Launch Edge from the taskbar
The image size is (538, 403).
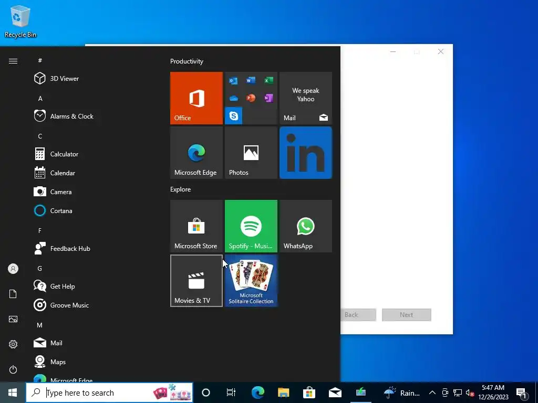(x=257, y=393)
